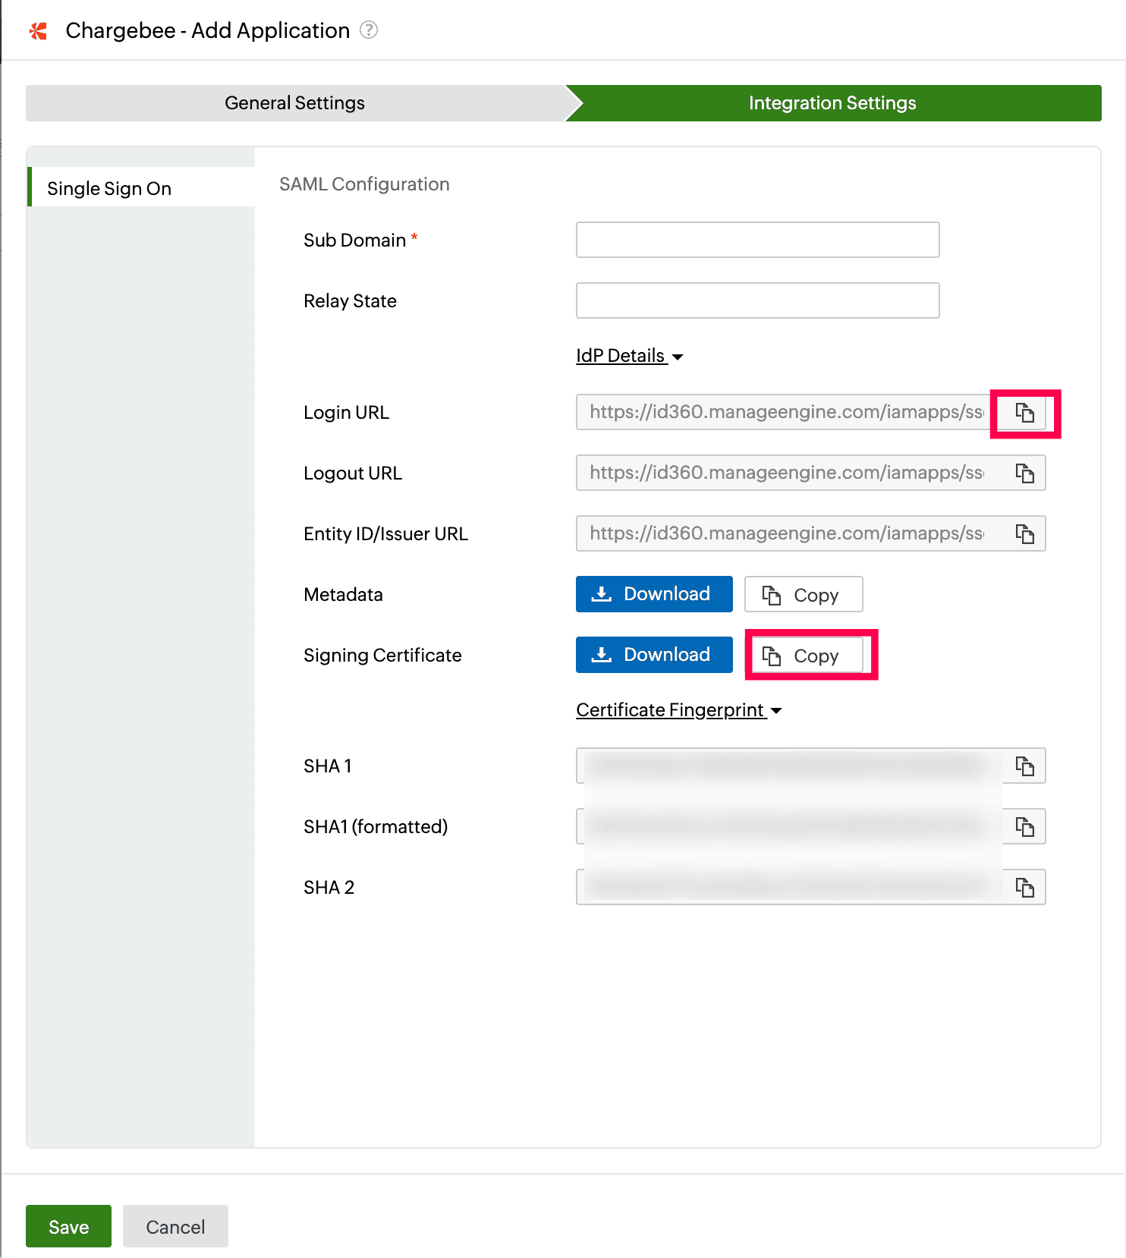1126x1258 pixels.
Task: Cancel adding the application
Action: coord(175,1226)
